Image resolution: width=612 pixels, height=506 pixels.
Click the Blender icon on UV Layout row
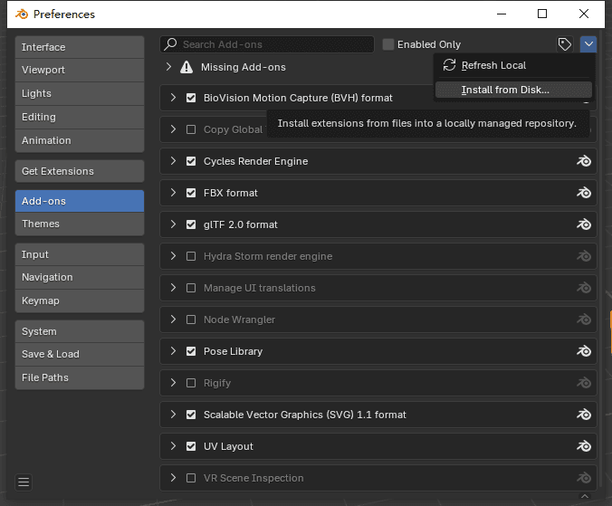[x=584, y=446]
